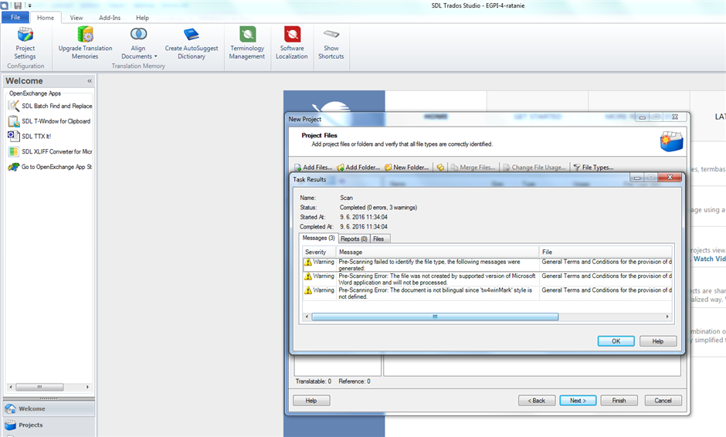Image resolution: width=726 pixels, height=437 pixels.
Task: Click the File column header
Action: (606, 252)
